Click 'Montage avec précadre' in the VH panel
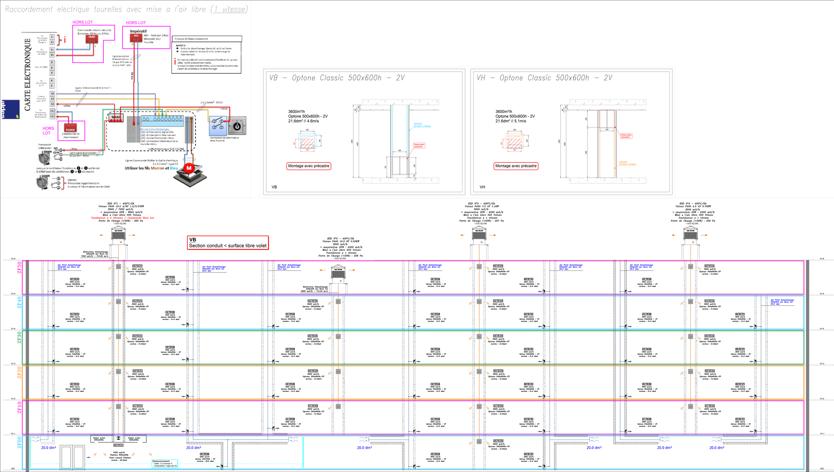 516,166
